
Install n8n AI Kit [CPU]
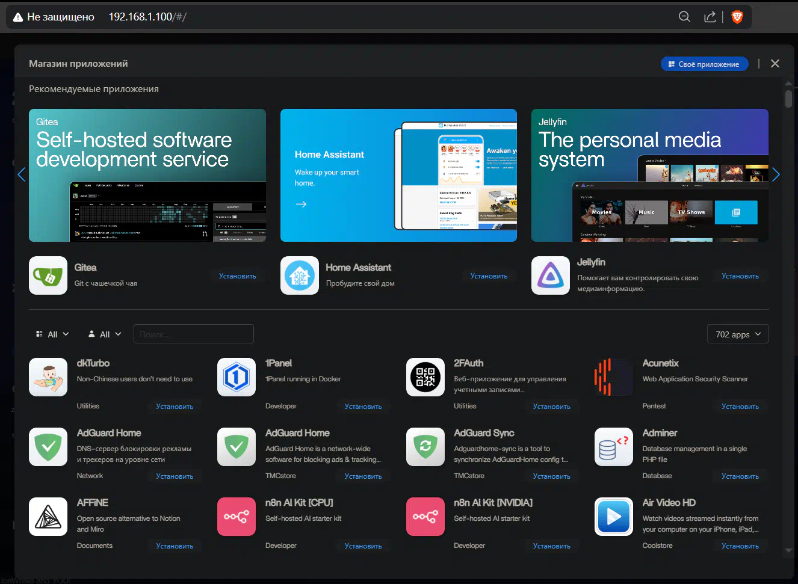click(x=363, y=546)
